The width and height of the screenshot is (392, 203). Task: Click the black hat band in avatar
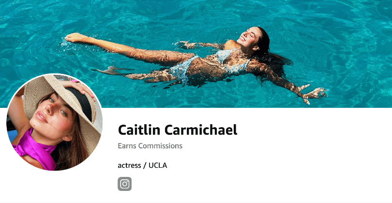[81, 102]
